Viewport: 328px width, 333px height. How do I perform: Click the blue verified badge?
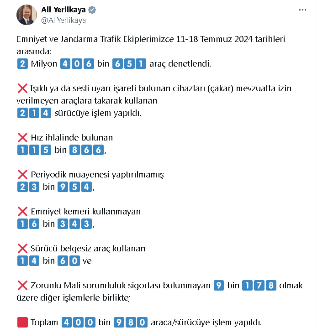tap(92, 10)
